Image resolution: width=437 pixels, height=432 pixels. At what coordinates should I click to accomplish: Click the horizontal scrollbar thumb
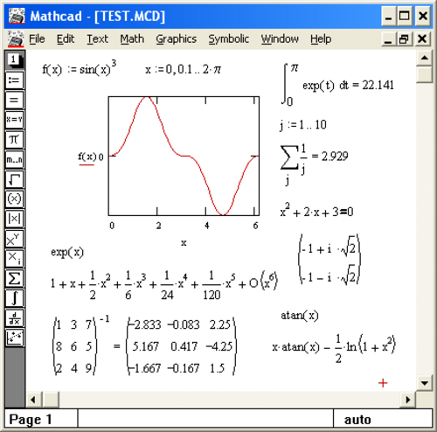coord(51,400)
